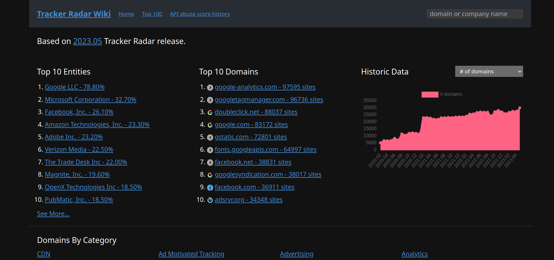Toggle the '# domains' chart legend swatch
554x260 pixels.
pyautogui.click(x=430, y=94)
